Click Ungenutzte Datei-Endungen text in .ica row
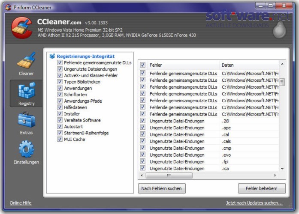Image resolution: width=299 pixels, height=214 pixels. tap(177, 169)
